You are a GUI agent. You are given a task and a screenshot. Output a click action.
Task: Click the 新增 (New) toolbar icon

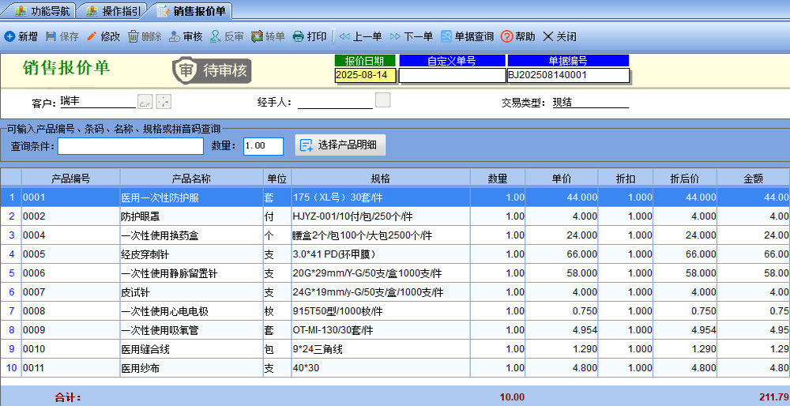click(10, 36)
